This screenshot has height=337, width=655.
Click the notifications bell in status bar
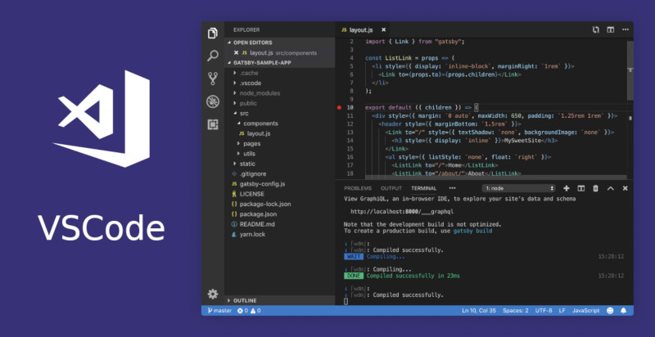click(625, 311)
